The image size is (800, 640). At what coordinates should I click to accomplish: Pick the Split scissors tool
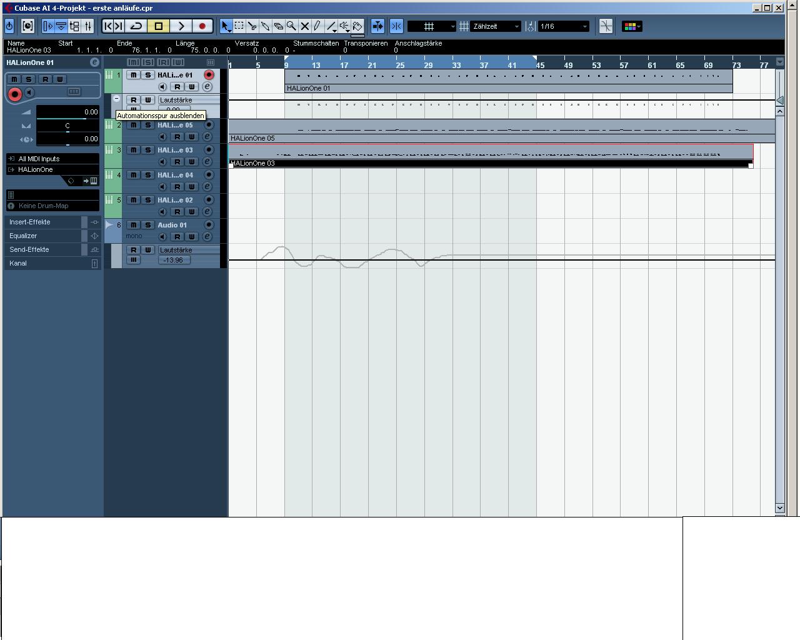coord(252,26)
